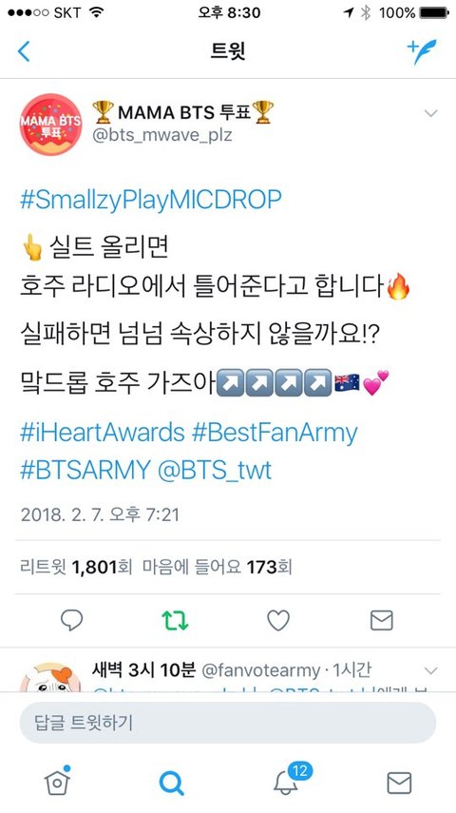Screen dimensions: 456x813
Task: Open the Home tab in bottom bar
Action: [x=57, y=781]
